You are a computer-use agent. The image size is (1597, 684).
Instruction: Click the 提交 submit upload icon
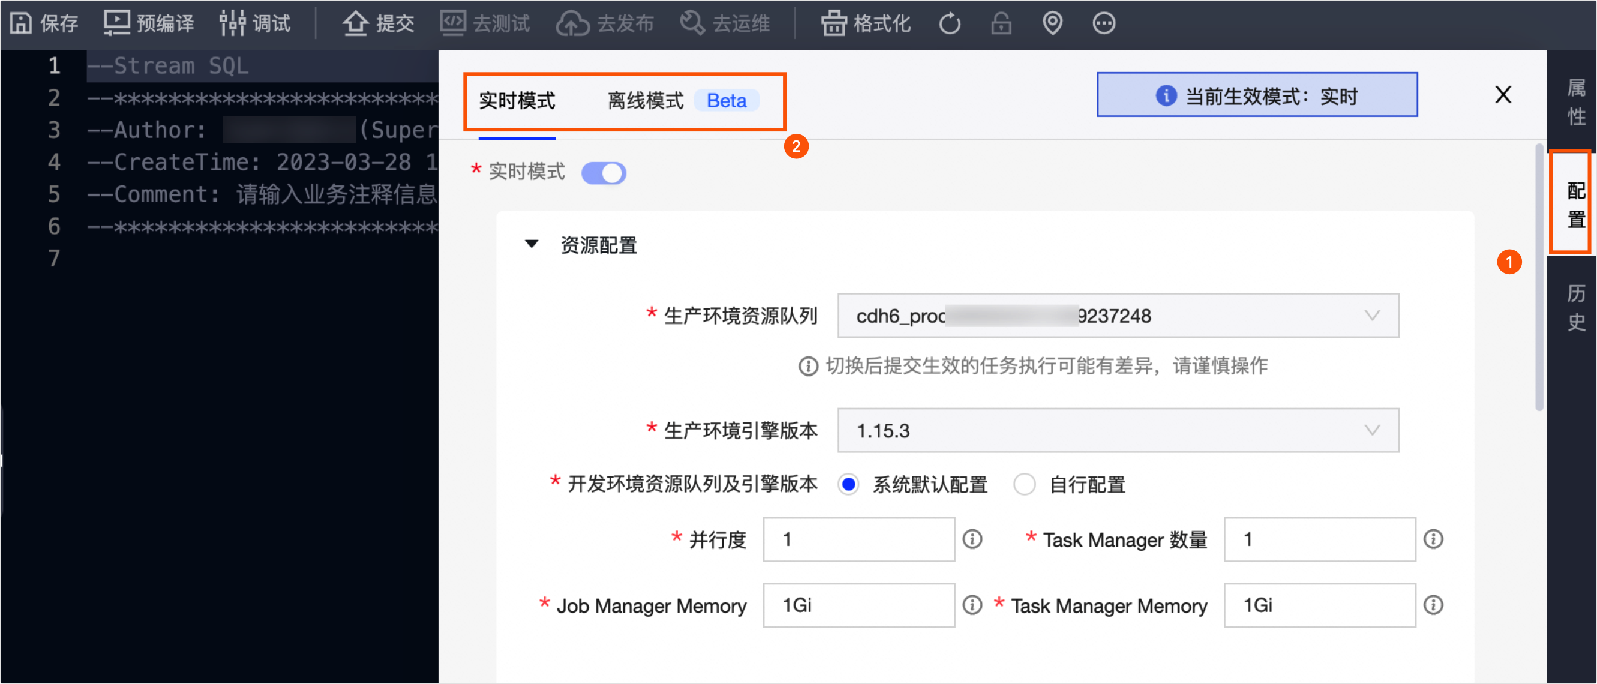tap(356, 23)
